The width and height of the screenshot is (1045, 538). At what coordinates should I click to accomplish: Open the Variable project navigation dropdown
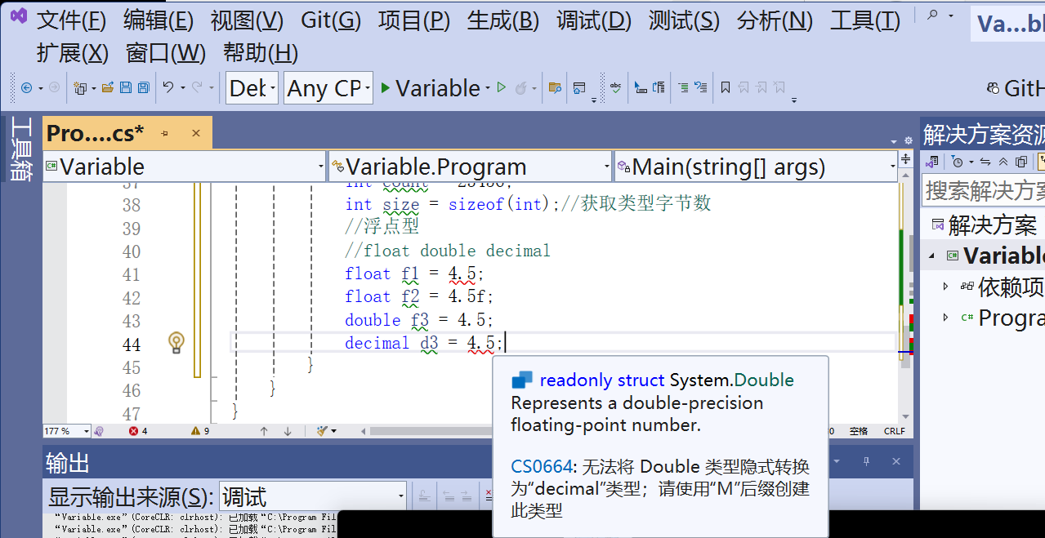(185, 167)
